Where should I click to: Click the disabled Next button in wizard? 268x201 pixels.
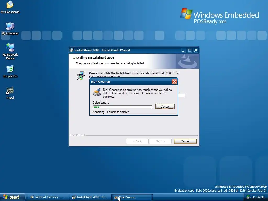[x=160, y=141]
